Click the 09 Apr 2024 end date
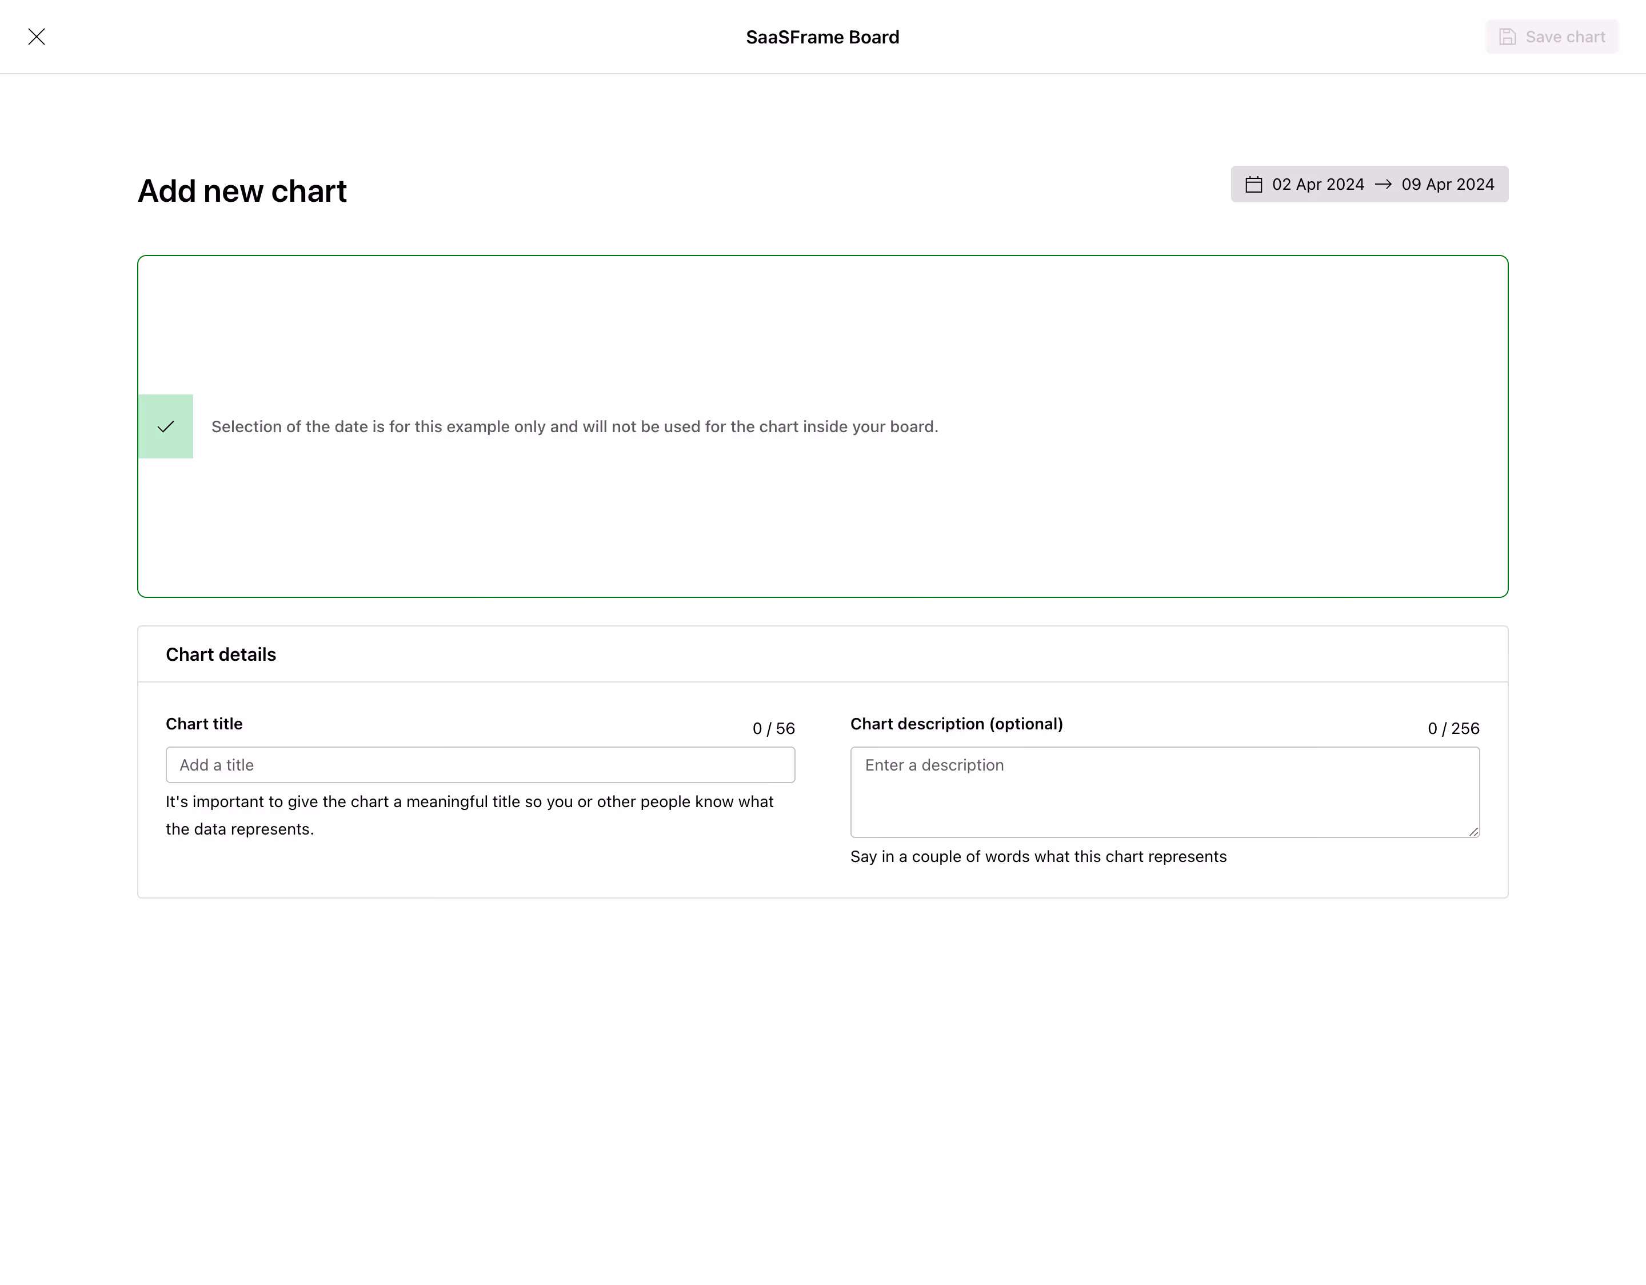The width and height of the screenshot is (1646, 1285). (1447, 185)
